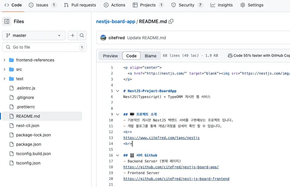Click line number 10 in the code

(111, 120)
